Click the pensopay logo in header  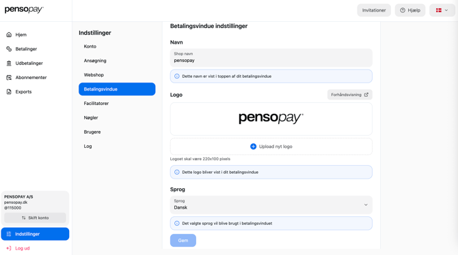tap(24, 10)
